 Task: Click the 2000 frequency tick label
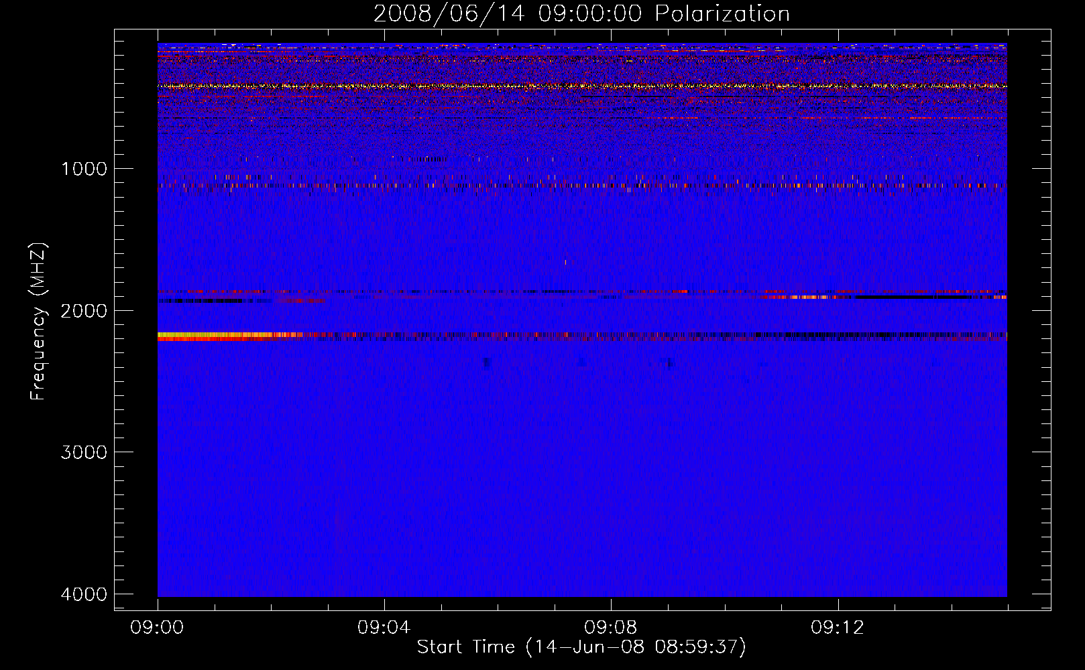pos(84,310)
